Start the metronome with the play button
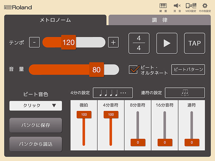The height and width of the screenshot is (161, 215). click(167, 43)
